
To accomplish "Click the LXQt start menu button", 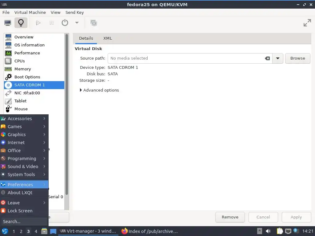I will click(5, 231).
